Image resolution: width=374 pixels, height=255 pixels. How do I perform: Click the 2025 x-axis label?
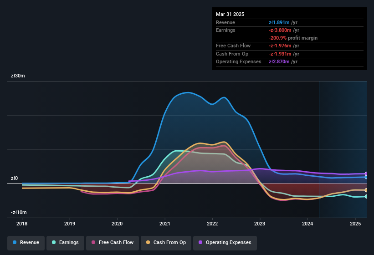click(355, 224)
